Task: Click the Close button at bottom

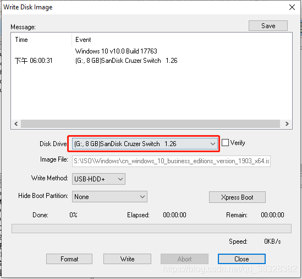Action: 241,259
